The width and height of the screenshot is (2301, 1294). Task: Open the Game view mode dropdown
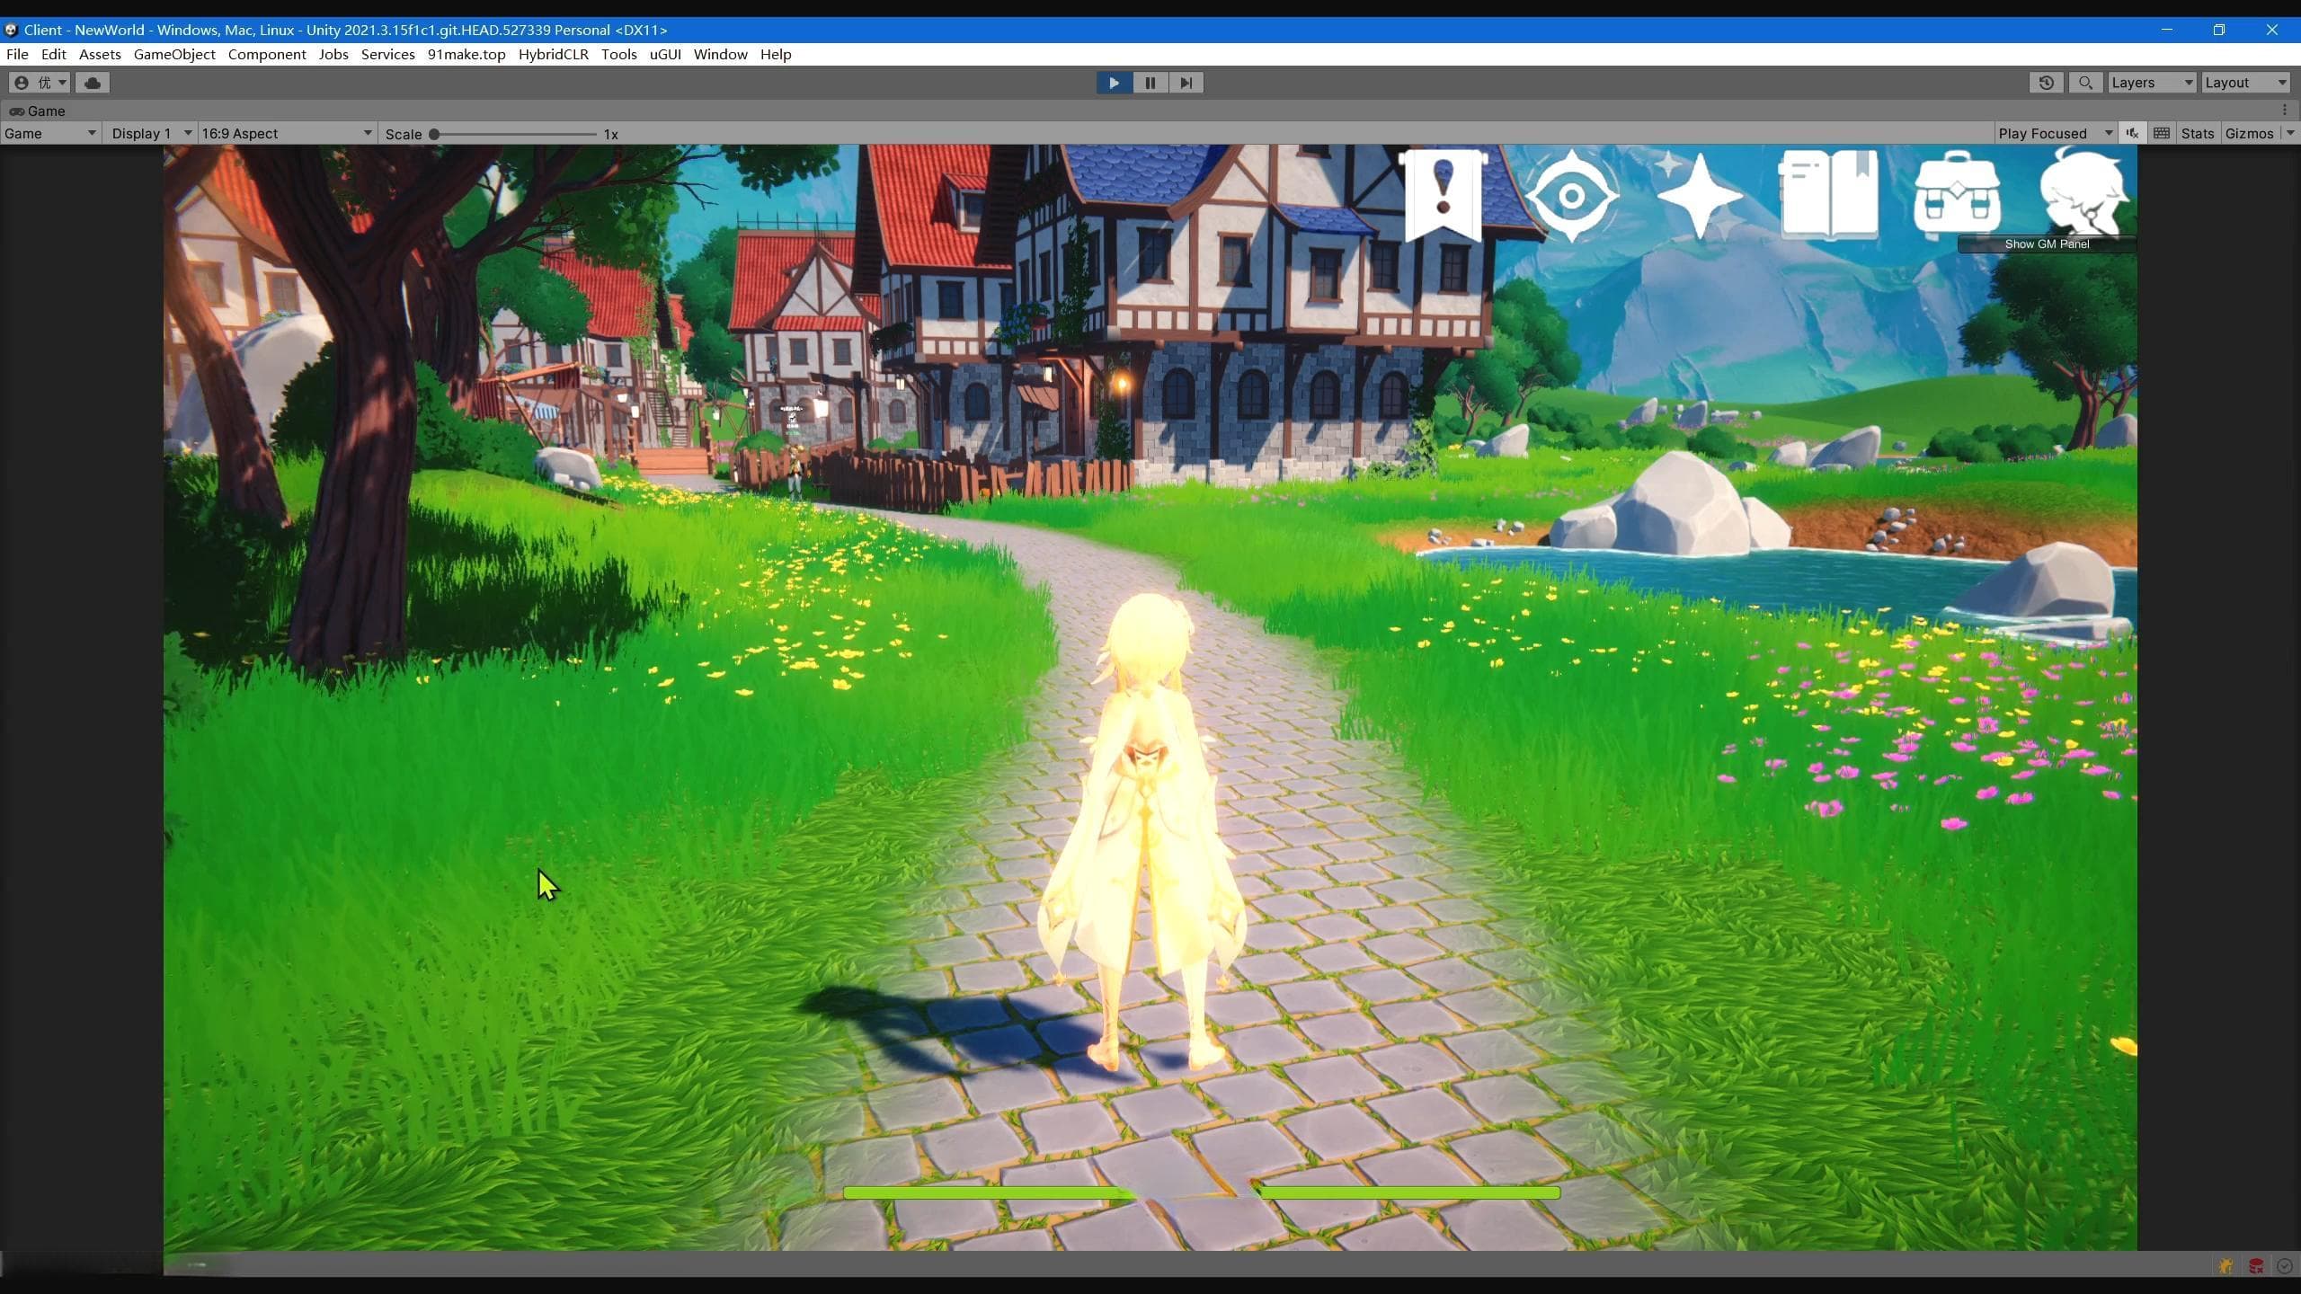[50, 134]
